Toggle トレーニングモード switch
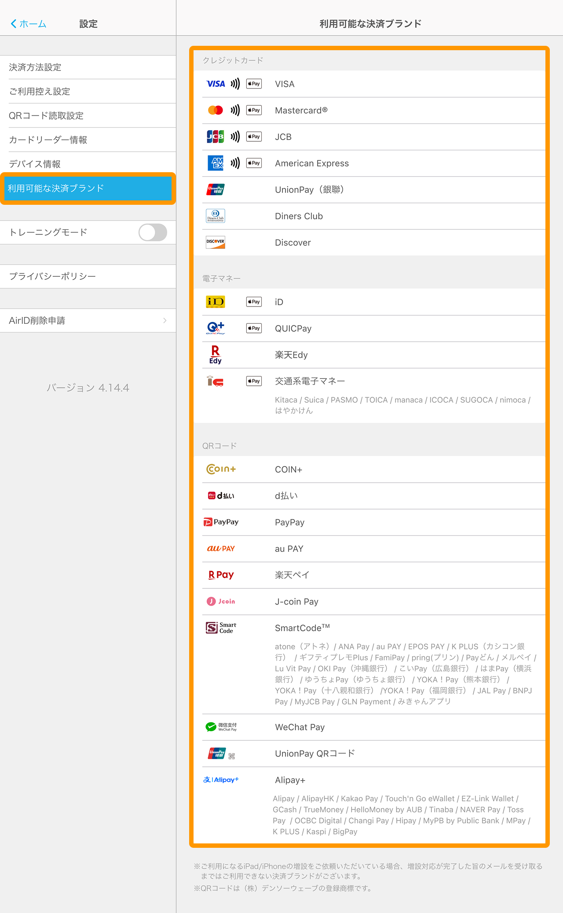563x913 pixels. pos(153,233)
